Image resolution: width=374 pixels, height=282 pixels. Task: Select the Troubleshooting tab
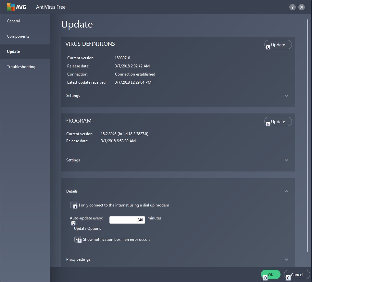coord(21,67)
